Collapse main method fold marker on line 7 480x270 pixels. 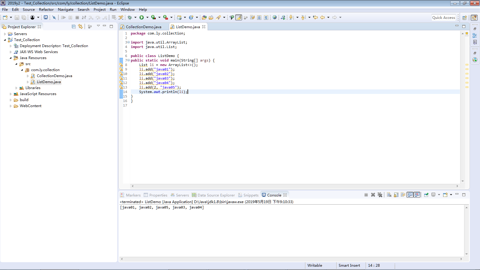coord(128,60)
